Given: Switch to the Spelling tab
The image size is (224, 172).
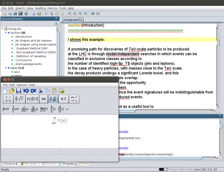Looking at the screenshot, I should 69,164.
